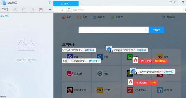The image size is (186, 98).
Task: Open the 迅雷 site shortcut
Action: click(x=106, y=57)
